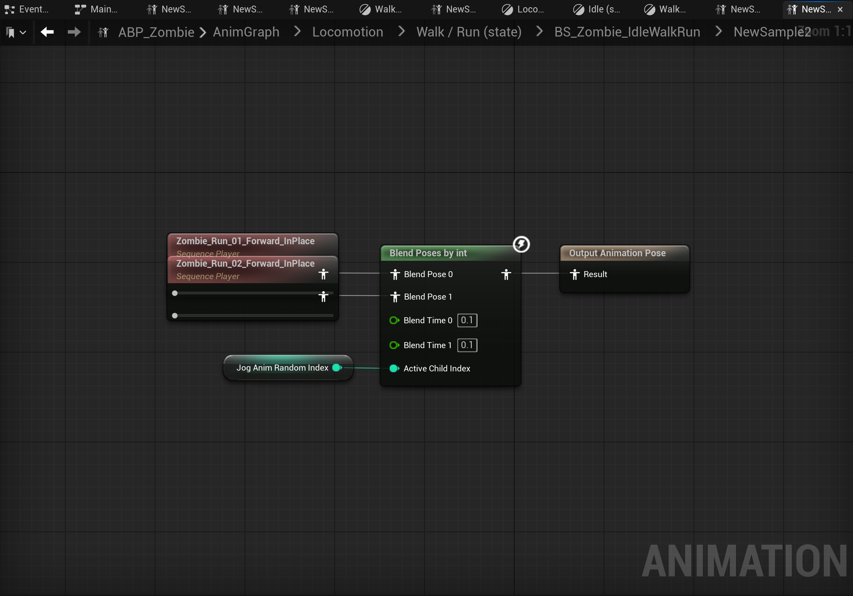The width and height of the screenshot is (853, 596).
Task: Click the Blend Pose 1 input pin
Action: tap(395, 297)
